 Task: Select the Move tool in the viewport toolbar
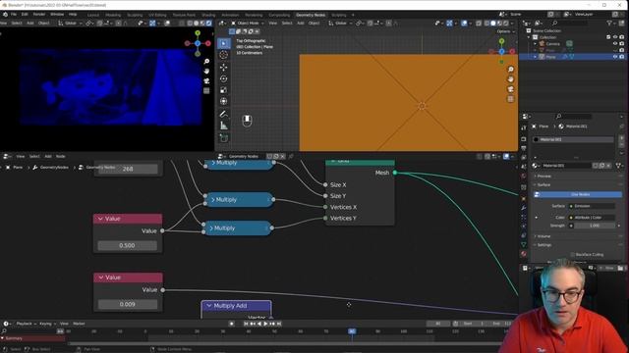[224, 68]
